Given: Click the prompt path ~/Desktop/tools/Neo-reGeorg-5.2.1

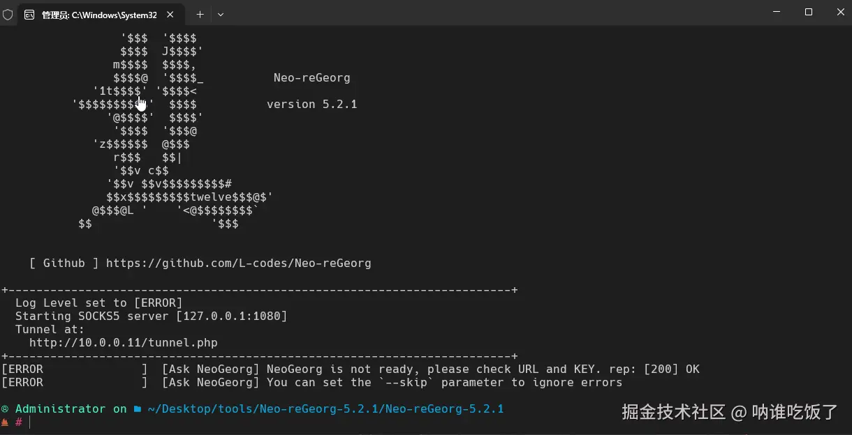Looking at the screenshot, I should pos(326,409).
